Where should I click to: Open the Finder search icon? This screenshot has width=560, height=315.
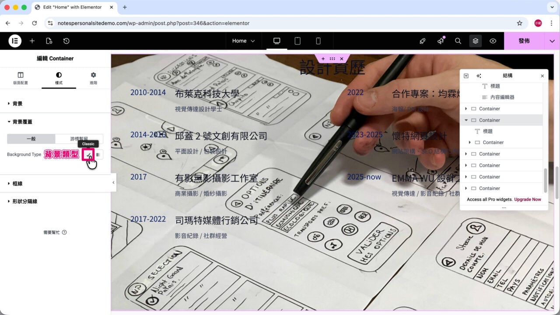[458, 41]
